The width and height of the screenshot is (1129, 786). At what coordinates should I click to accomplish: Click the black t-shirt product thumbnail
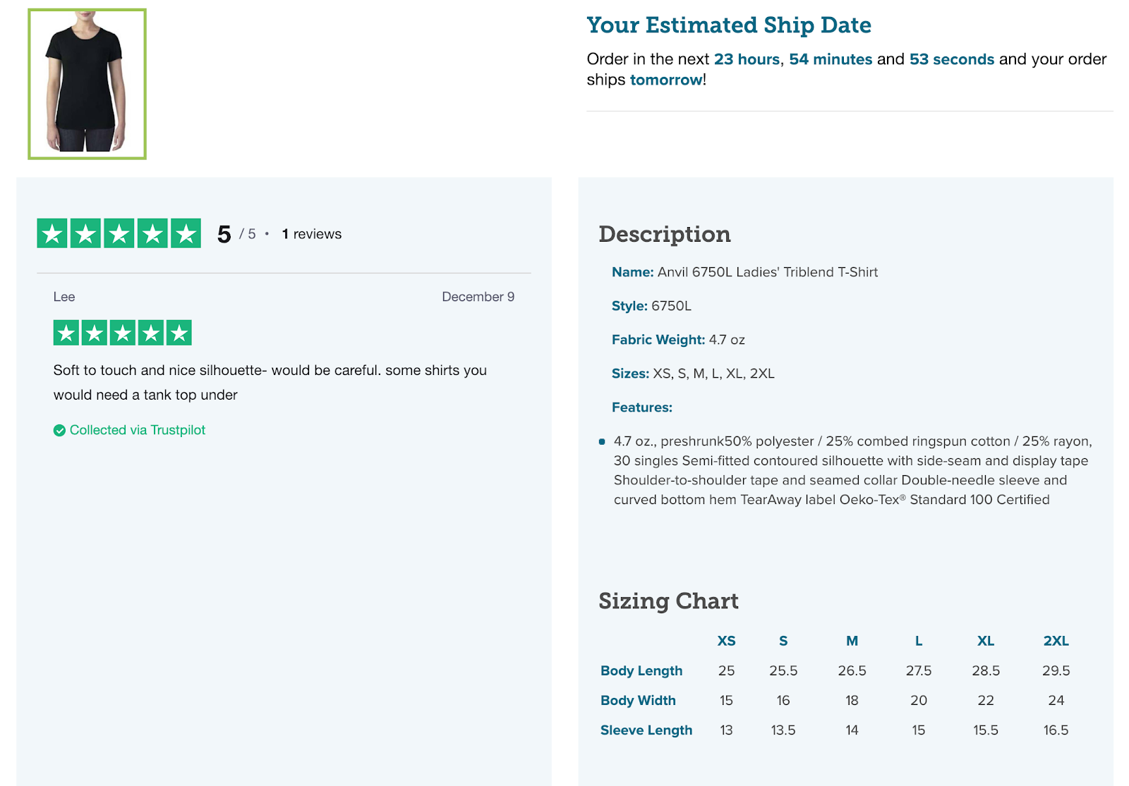click(87, 84)
